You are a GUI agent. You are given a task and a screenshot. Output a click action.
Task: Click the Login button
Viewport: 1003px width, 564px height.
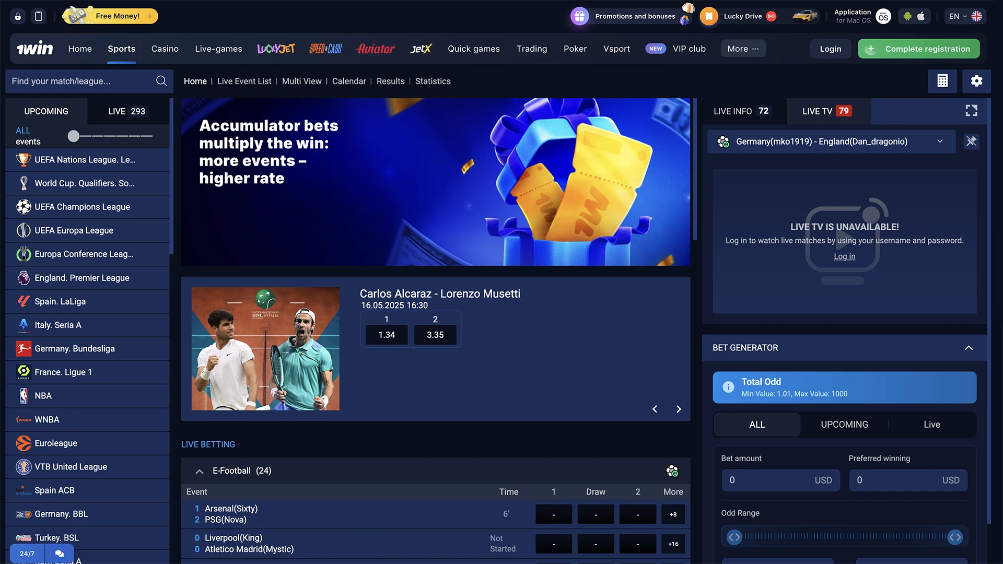(x=831, y=49)
